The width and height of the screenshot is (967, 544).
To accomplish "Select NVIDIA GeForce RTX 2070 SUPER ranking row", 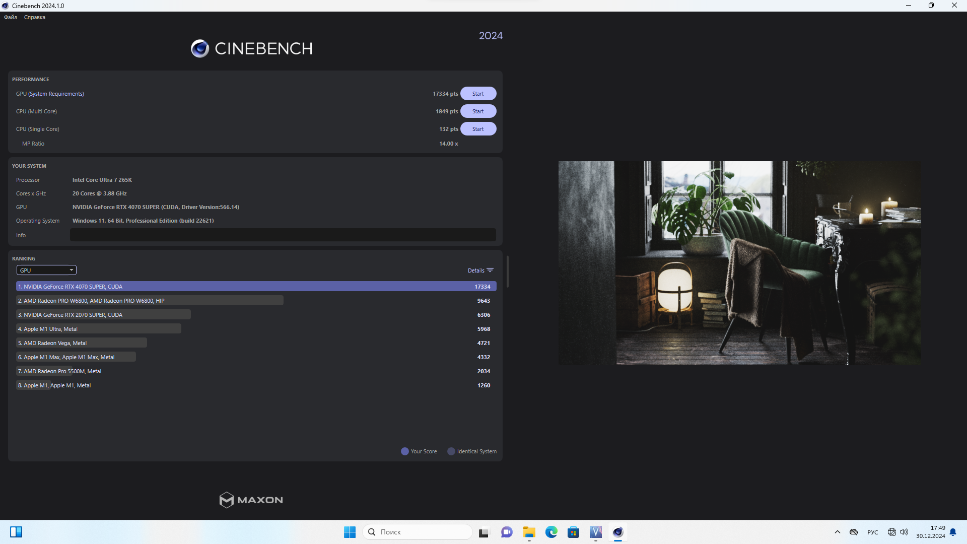I will tap(256, 315).
